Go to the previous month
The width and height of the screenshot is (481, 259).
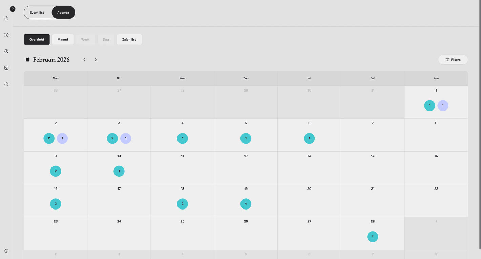pos(84,60)
